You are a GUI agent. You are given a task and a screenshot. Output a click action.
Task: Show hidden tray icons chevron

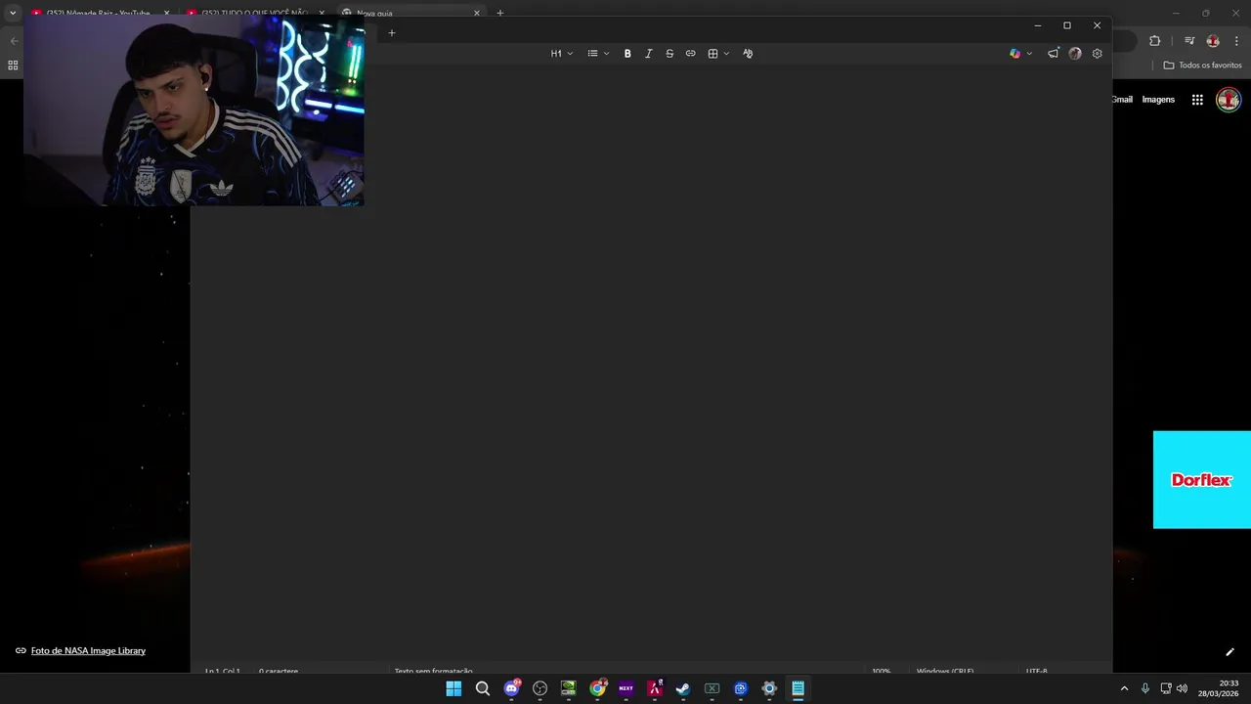[1124, 688]
